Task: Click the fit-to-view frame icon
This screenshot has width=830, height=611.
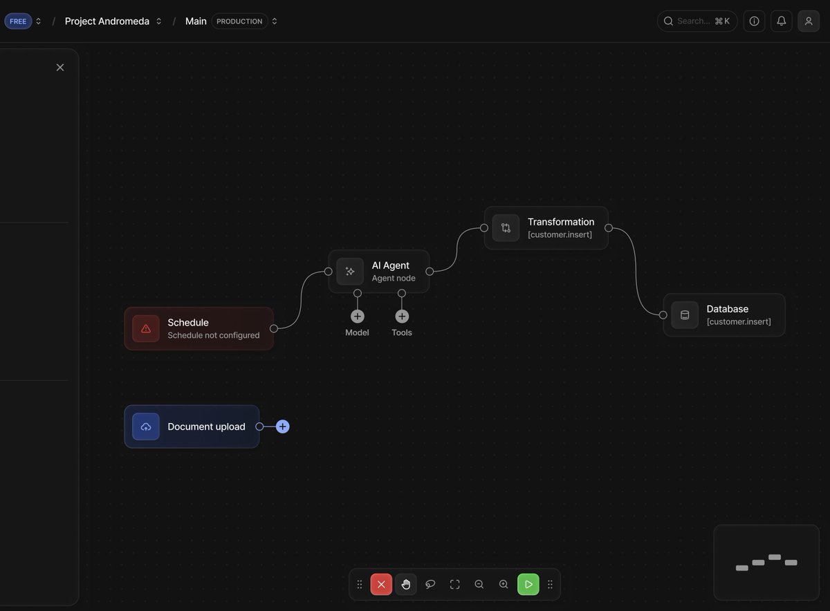Action: click(x=454, y=585)
